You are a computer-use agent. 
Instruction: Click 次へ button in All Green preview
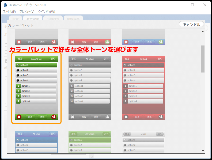point(106,134)
